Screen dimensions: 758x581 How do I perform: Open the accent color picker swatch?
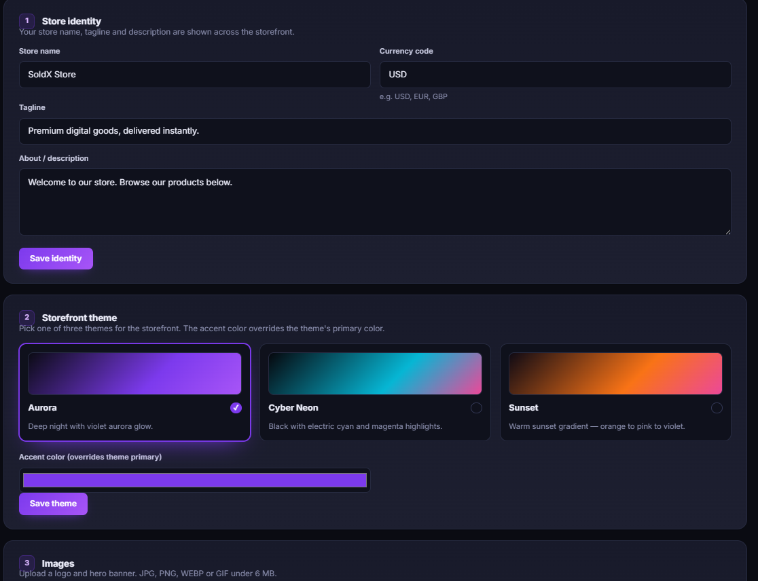pyautogui.click(x=194, y=480)
